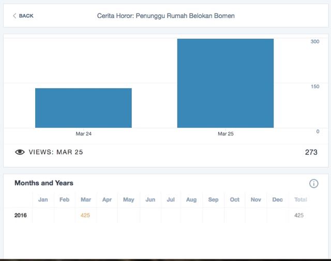331x261 pixels.
Task: Click the VIEWS: MAR 25 label
Action: tap(56, 152)
